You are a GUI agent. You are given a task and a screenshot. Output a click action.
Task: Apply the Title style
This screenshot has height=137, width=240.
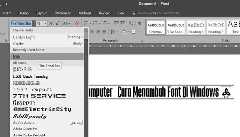point(233,27)
